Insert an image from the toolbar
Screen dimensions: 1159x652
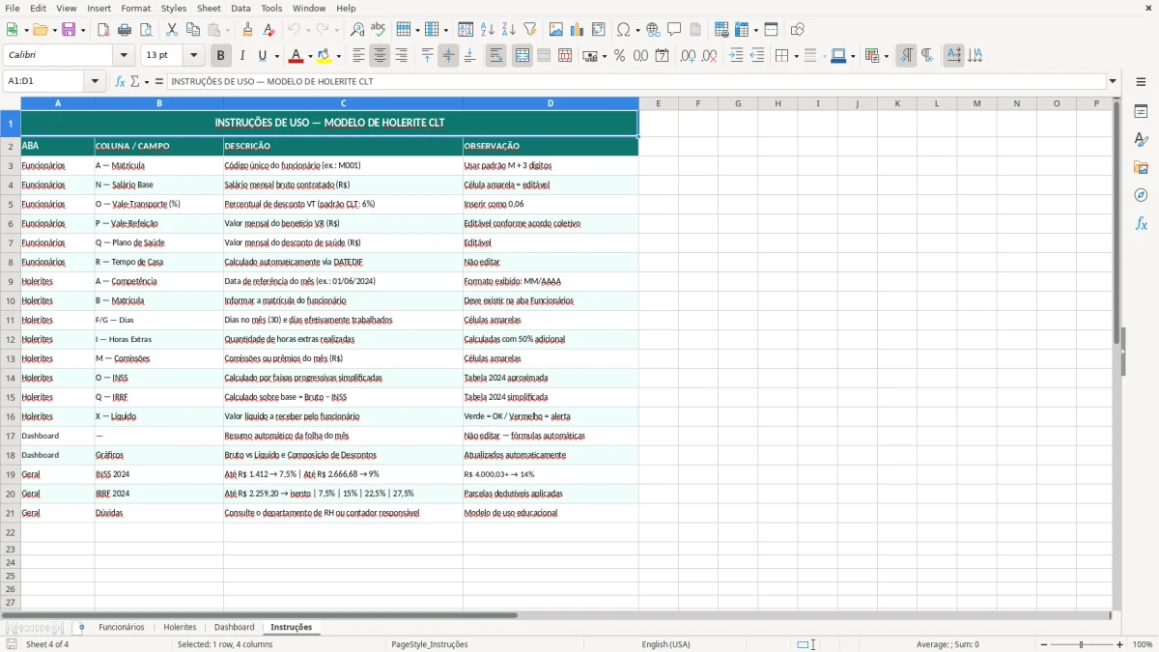pos(556,29)
